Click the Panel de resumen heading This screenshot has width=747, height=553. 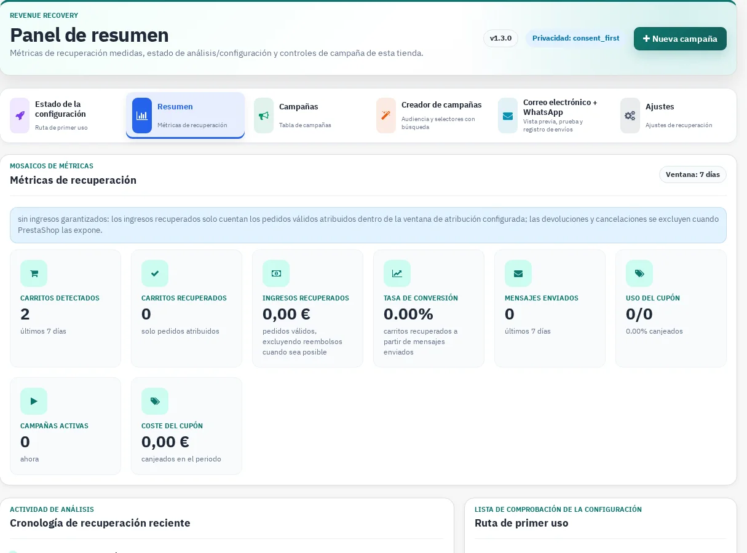point(89,34)
